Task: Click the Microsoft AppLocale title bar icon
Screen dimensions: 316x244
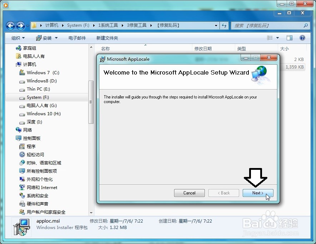Action: coord(102,59)
